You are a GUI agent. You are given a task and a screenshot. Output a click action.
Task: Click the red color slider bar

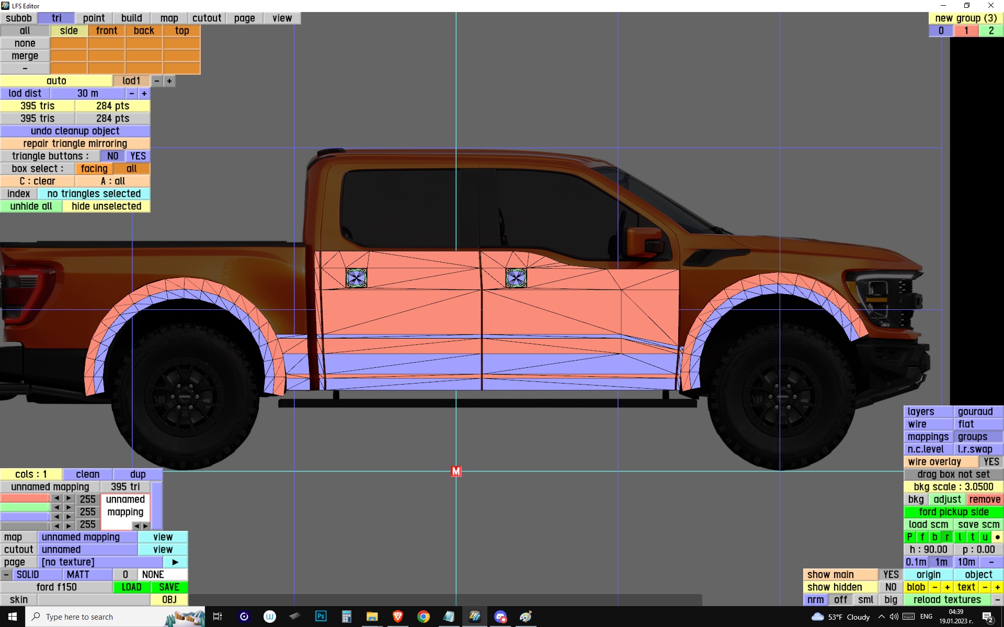tap(25, 498)
